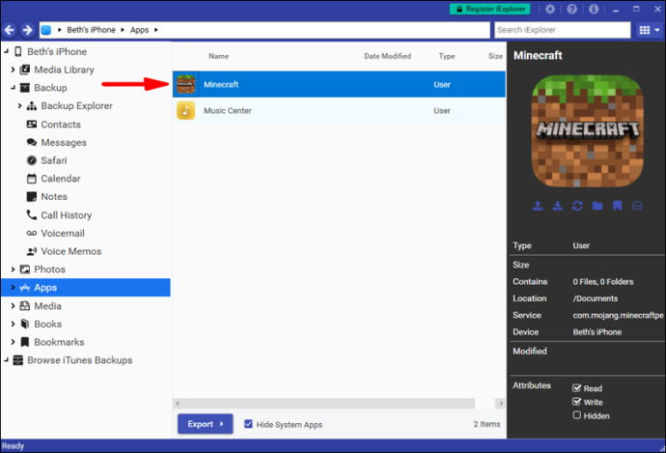This screenshot has height=453, width=666.
Task: Expand the Backup Explorer node
Action: (19, 106)
